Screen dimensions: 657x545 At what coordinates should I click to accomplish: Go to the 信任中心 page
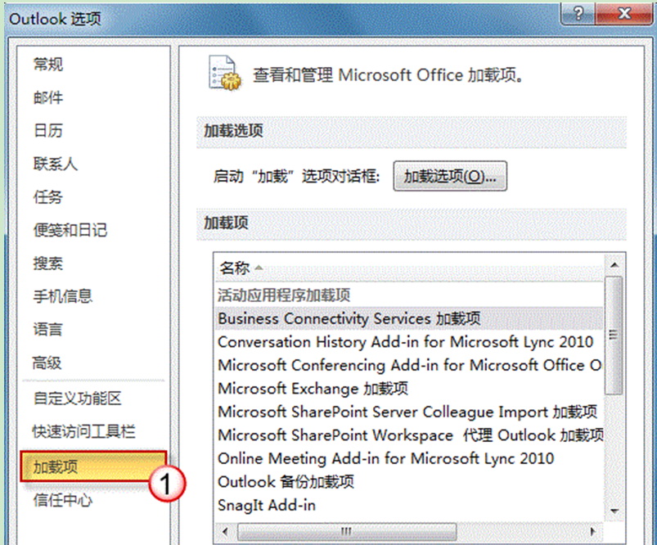point(63,500)
